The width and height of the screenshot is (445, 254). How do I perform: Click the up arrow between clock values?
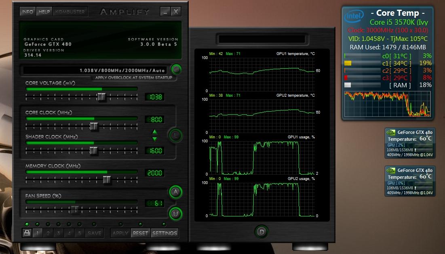click(155, 131)
